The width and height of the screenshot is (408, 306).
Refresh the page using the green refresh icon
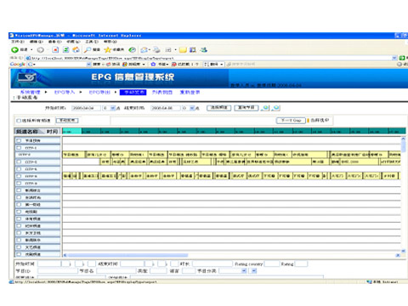tap(65, 50)
